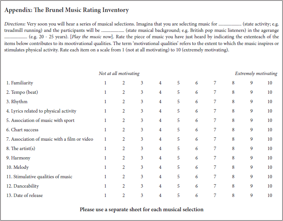
Task: Click the "Not at all motivating" scale label
Action: pos(119,74)
